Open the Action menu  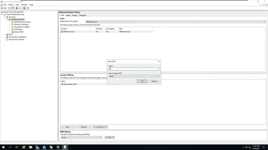pos(11,5)
